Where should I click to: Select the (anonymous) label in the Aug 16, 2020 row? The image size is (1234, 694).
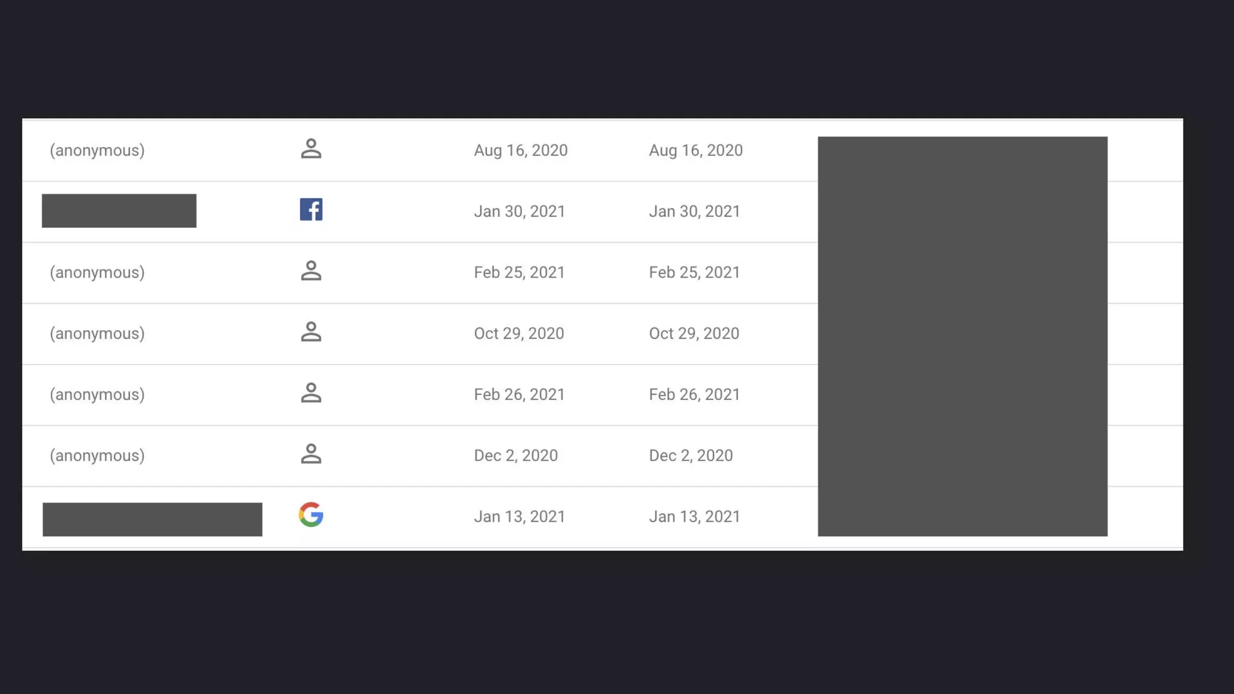coord(97,151)
